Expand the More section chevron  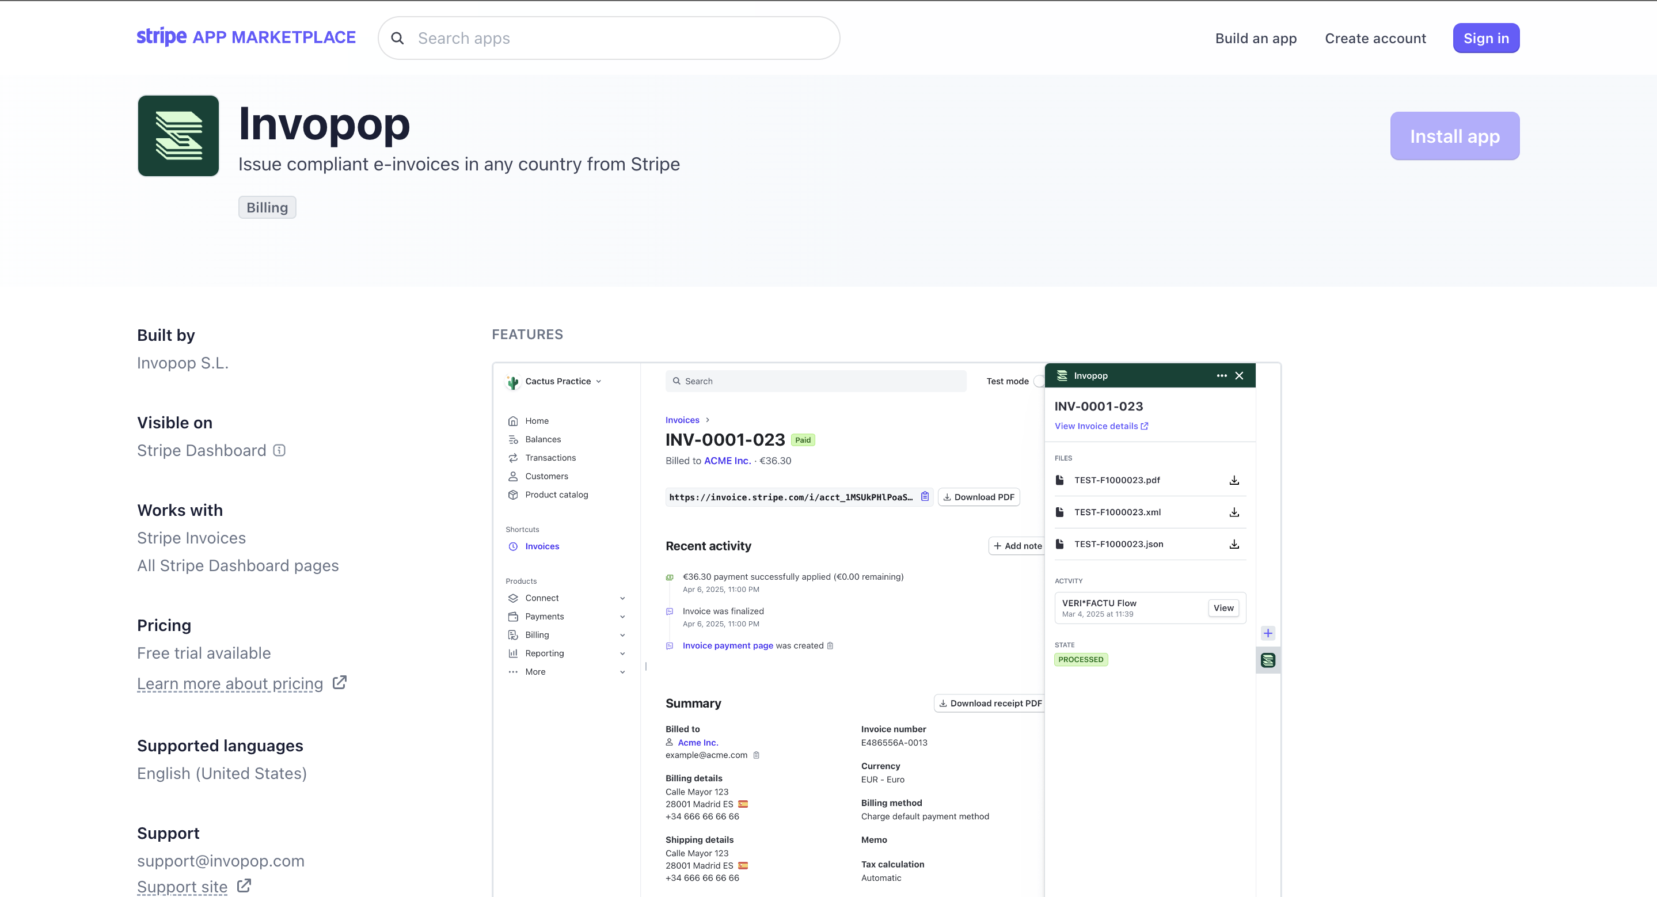622,672
